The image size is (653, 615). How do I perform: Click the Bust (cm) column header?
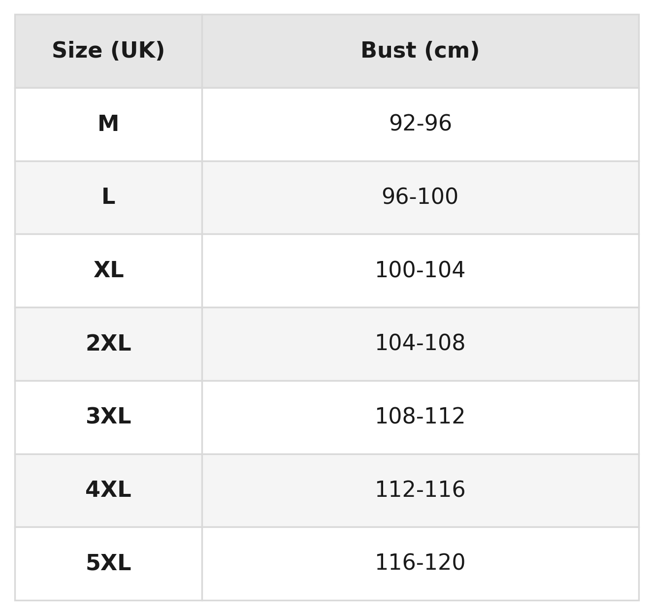tap(420, 51)
